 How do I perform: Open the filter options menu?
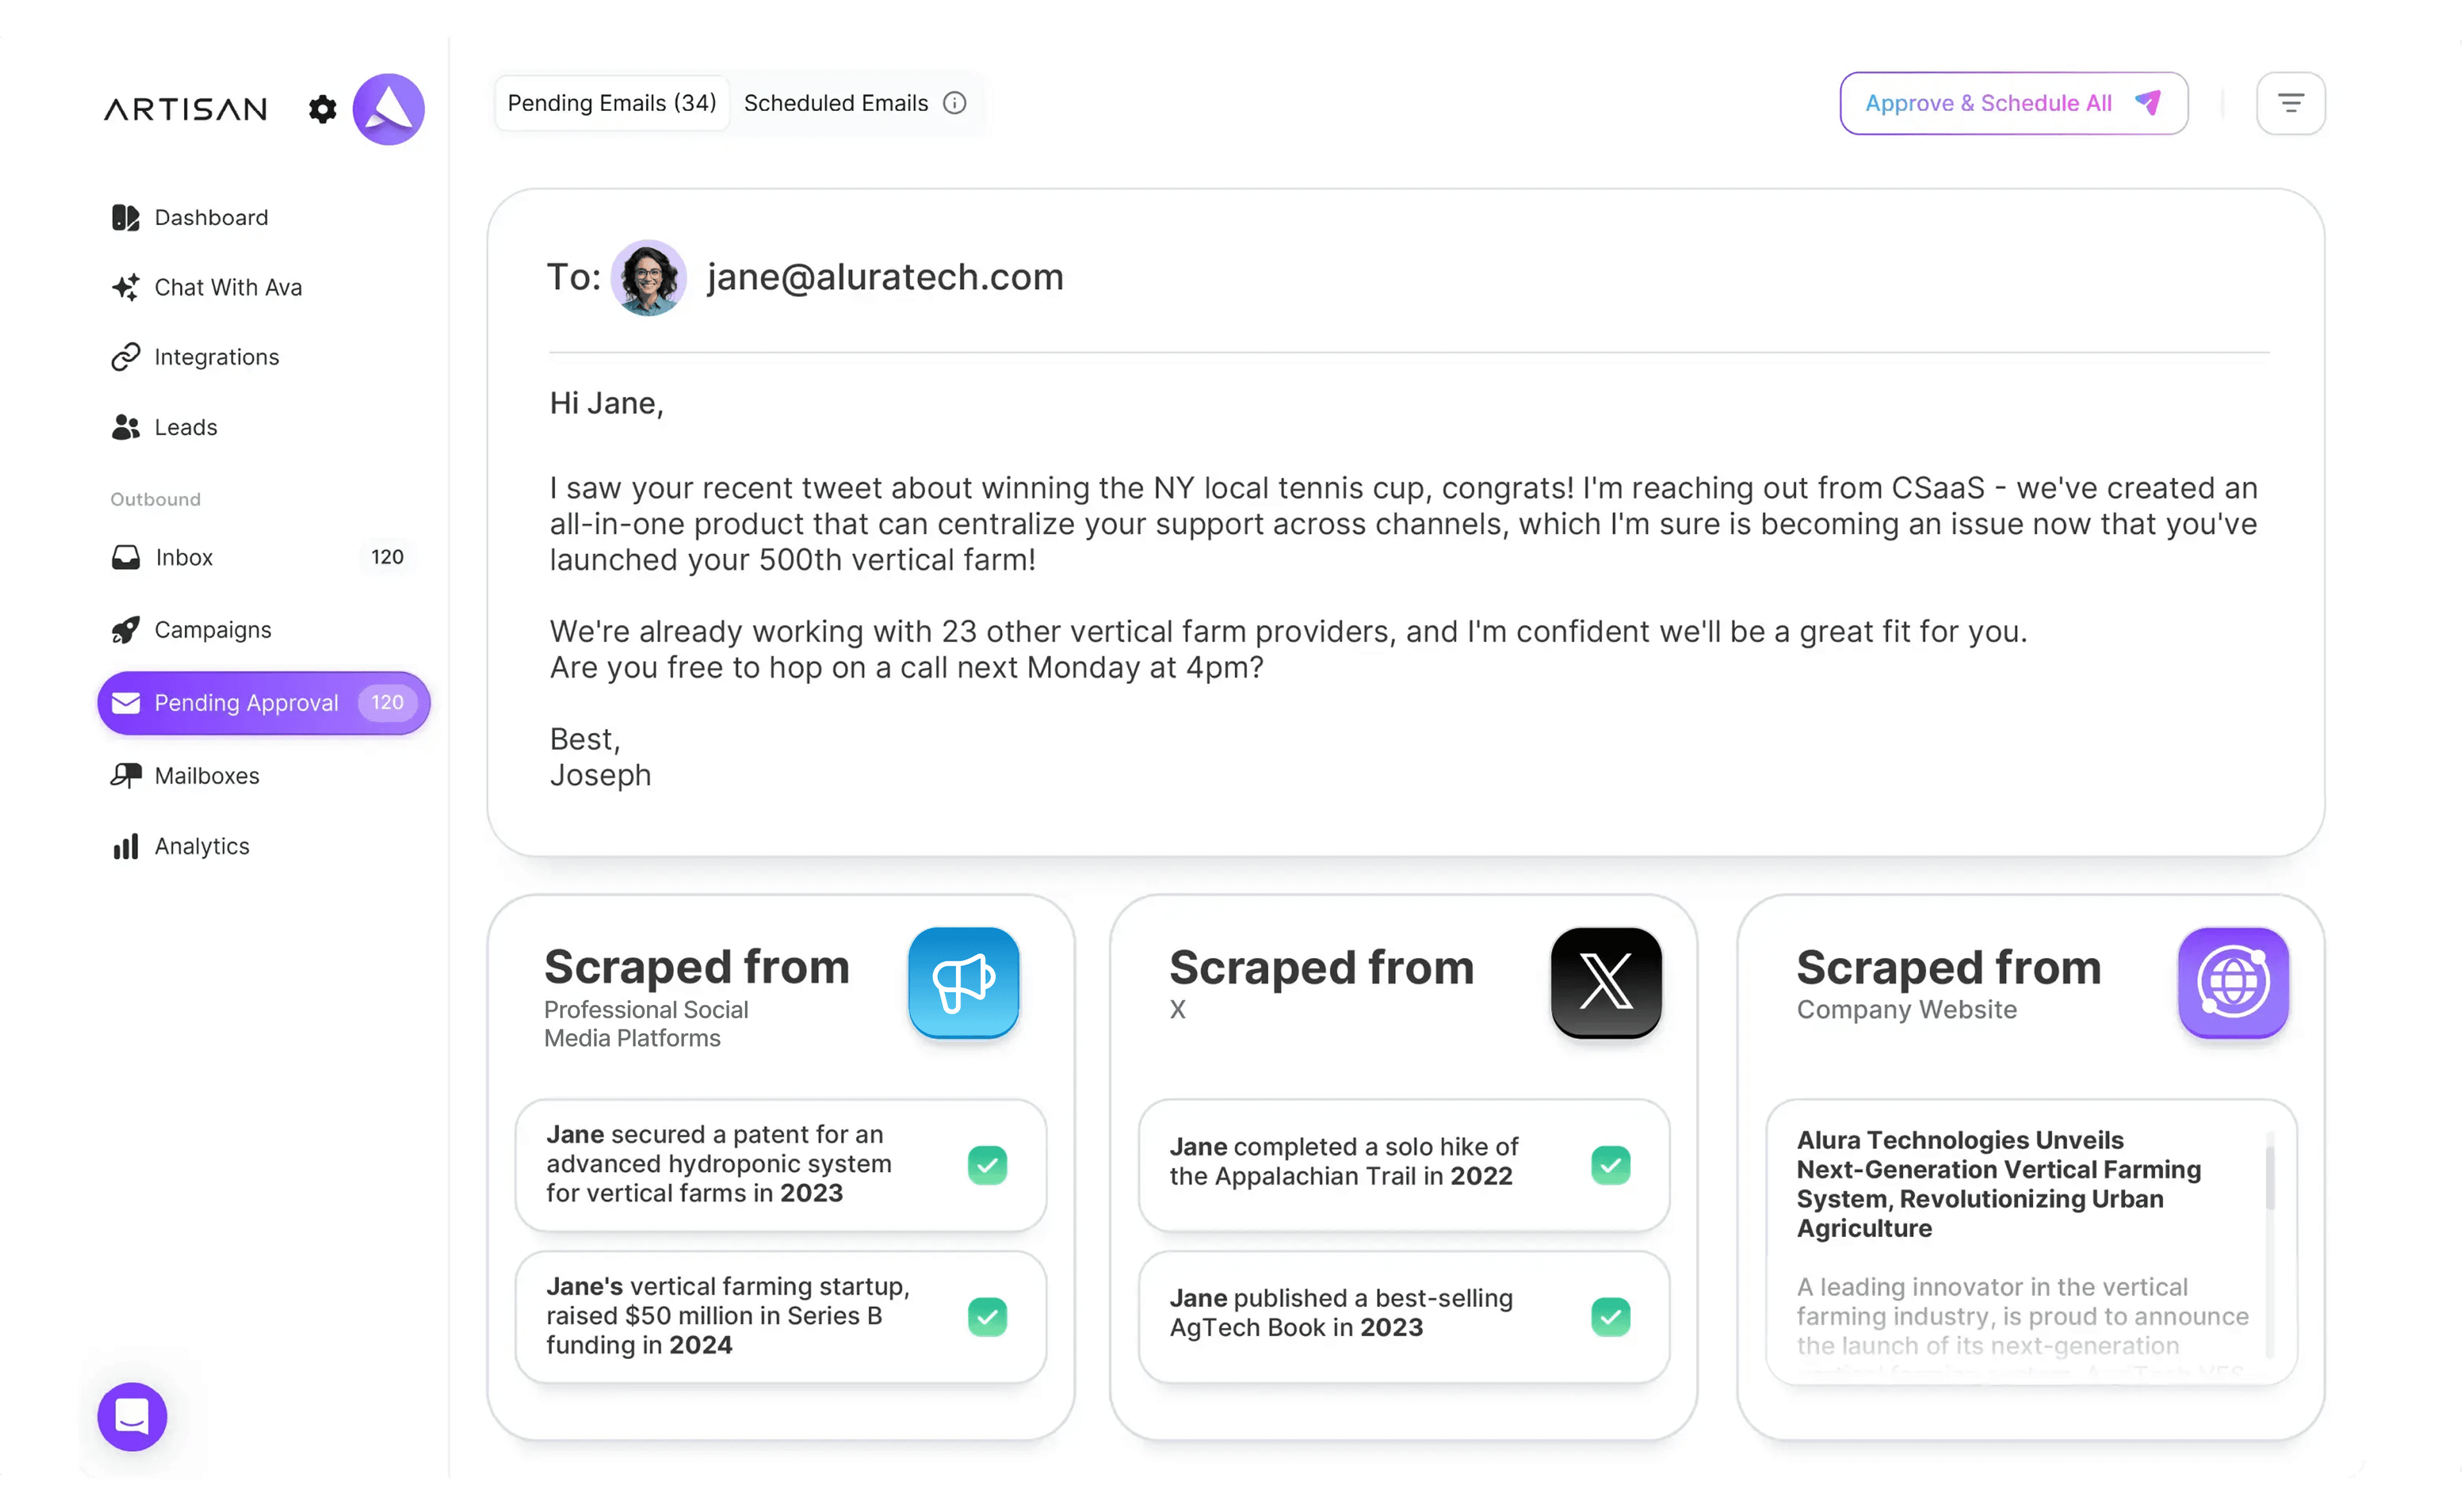click(x=2290, y=103)
